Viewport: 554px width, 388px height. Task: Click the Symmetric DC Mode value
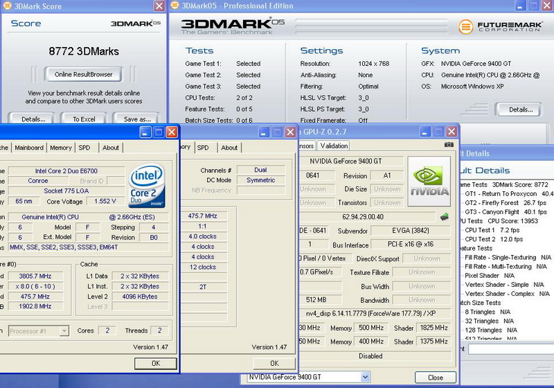(260, 180)
